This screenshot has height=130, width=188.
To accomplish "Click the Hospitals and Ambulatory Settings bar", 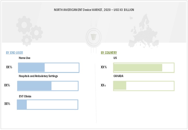I will click(x=48, y=86).
